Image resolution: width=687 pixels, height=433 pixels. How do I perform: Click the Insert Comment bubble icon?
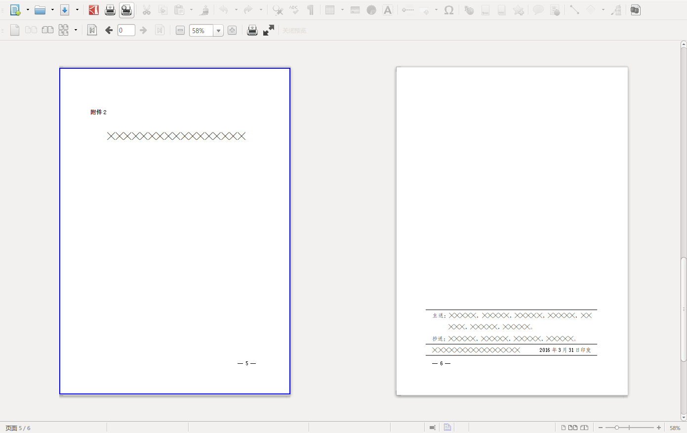pyautogui.click(x=538, y=10)
